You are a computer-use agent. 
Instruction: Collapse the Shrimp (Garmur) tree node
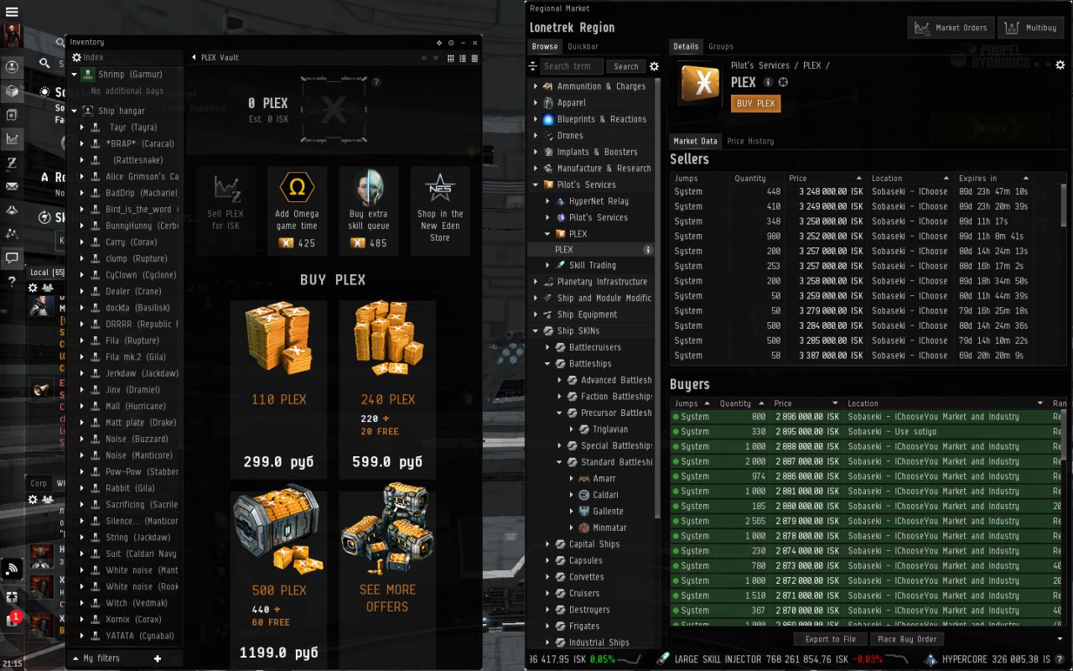75,75
